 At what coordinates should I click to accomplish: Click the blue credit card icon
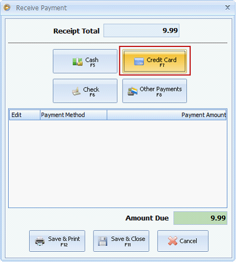pos(139,62)
